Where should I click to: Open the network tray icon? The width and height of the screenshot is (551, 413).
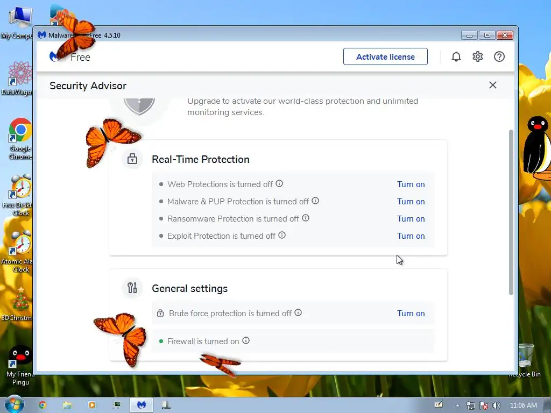coord(470,405)
